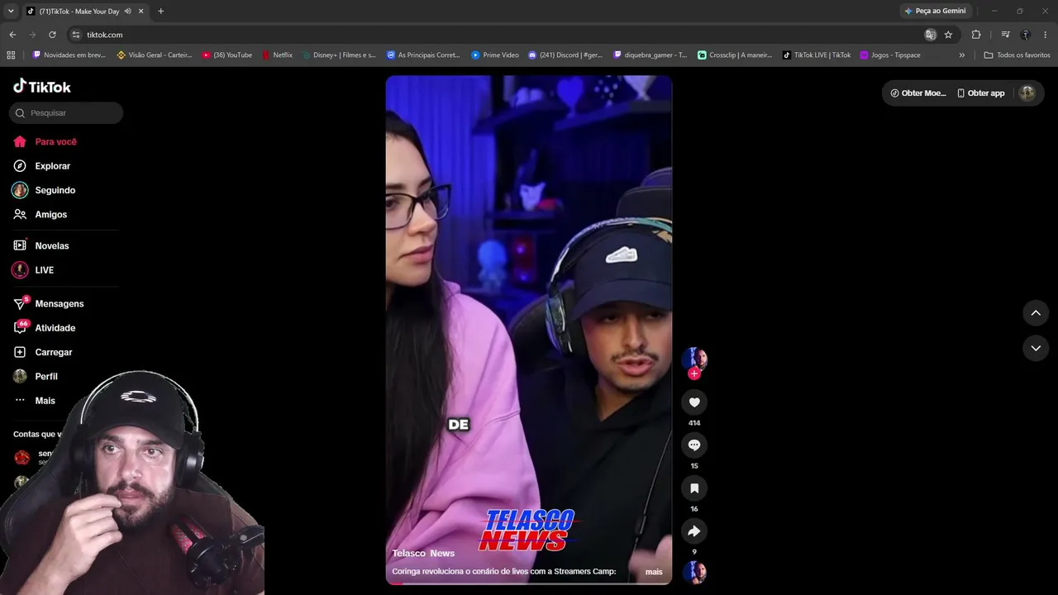Open the Prime Video bookmark
1058x595 pixels.
pyautogui.click(x=495, y=55)
